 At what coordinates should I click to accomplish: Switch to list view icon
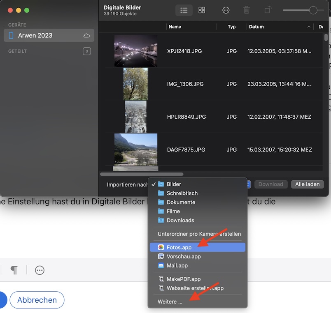click(184, 10)
